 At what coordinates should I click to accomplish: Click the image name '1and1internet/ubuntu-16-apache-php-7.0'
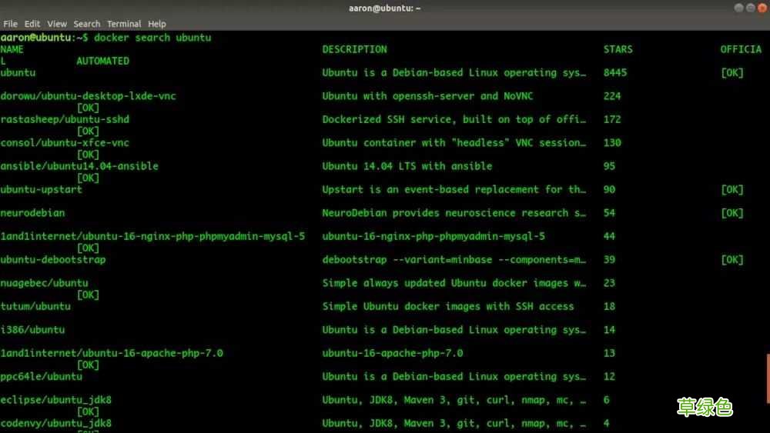[x=112, y=353]
